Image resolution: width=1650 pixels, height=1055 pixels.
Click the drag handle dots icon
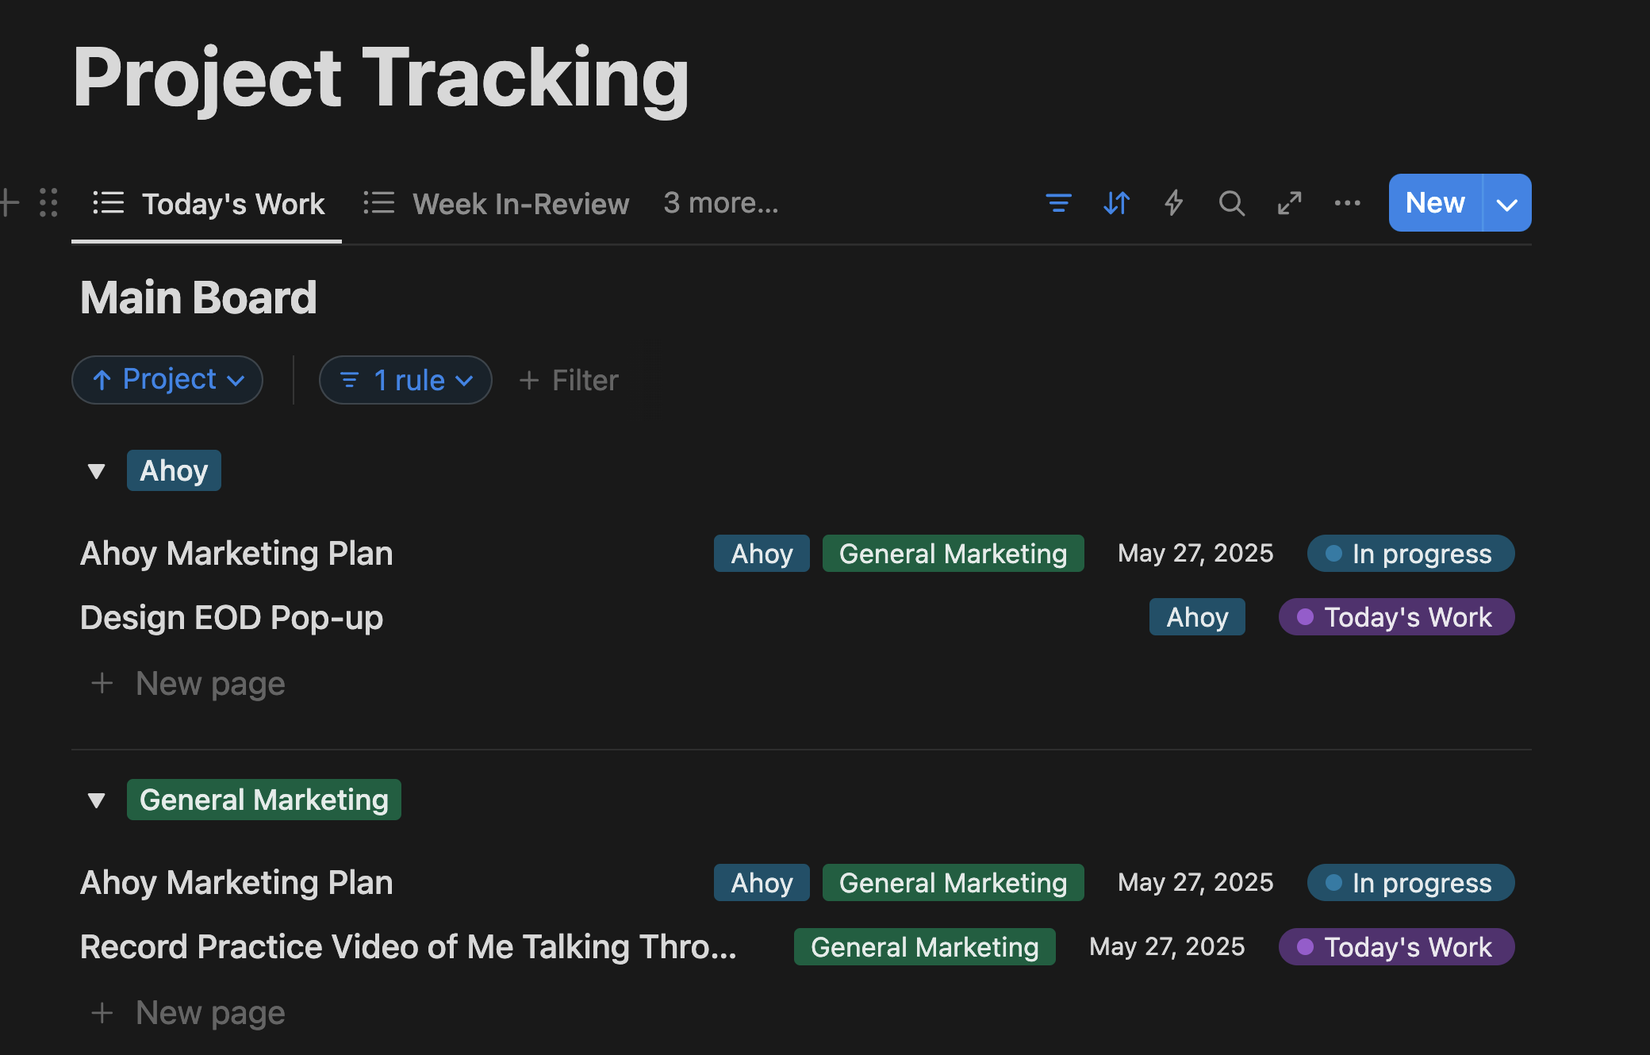click(48, 203)
